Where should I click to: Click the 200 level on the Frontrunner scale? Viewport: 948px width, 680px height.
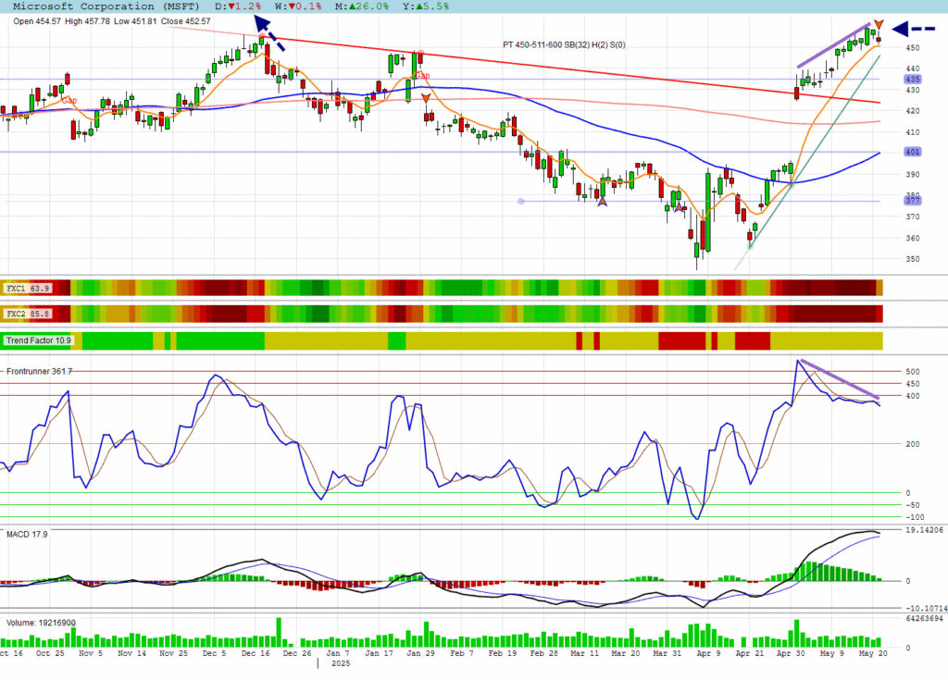tap(912, 444)
